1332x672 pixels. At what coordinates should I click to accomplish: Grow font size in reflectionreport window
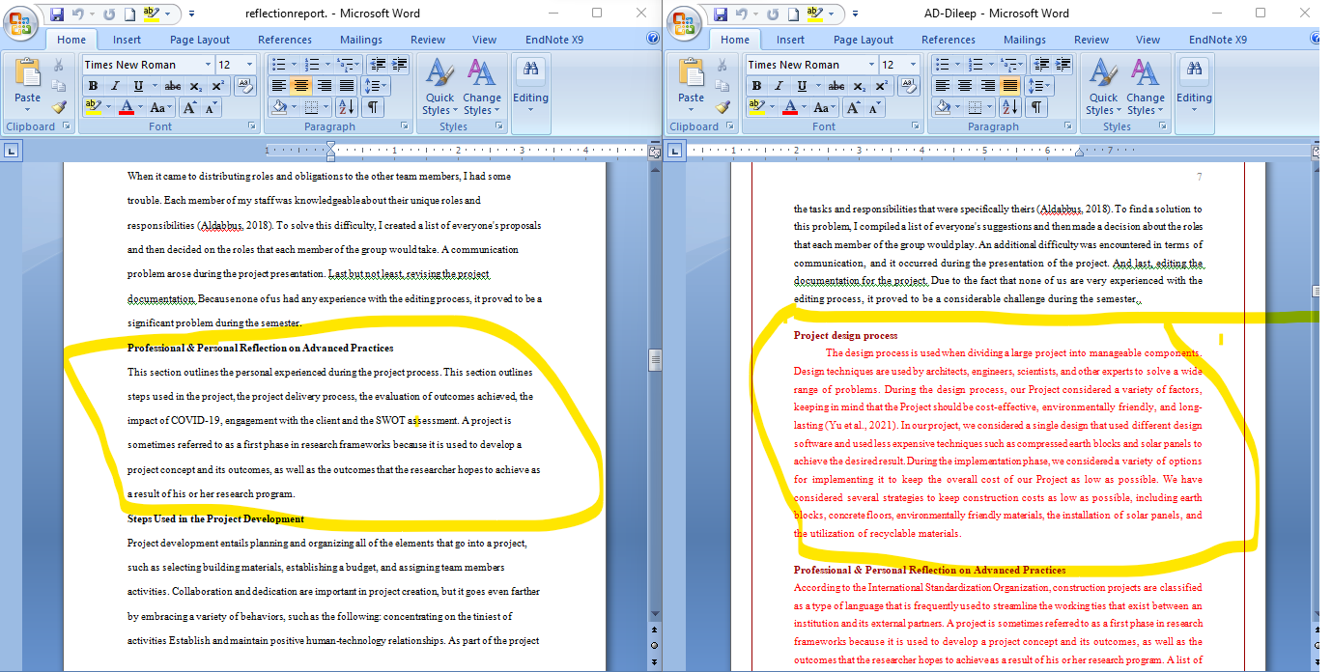[189, 107]
